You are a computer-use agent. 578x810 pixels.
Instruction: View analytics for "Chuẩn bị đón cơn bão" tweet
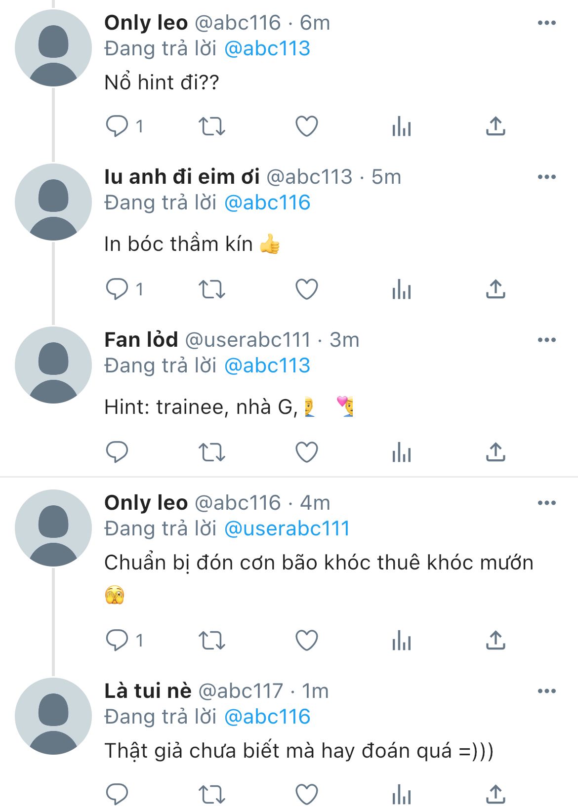401,641
